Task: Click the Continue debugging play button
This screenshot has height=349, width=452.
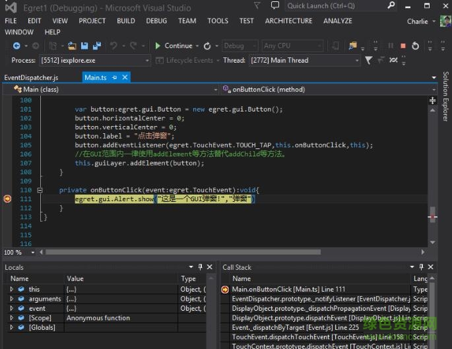Action: [158, 46]
